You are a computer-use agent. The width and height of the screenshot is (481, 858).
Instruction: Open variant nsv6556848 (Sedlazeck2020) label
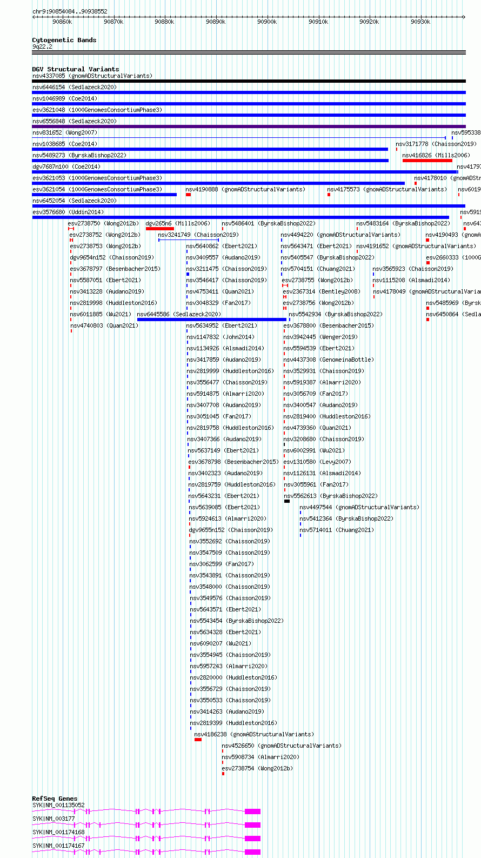tap(75, 121)
